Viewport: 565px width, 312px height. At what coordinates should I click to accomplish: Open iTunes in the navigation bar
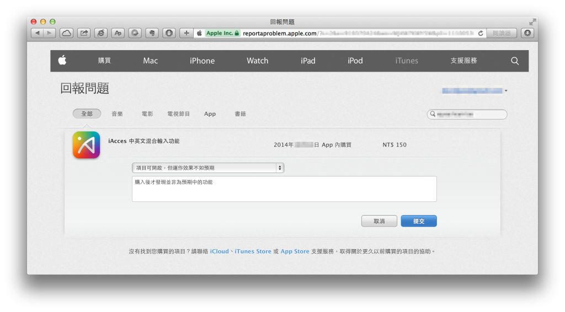tap(407, 61)
